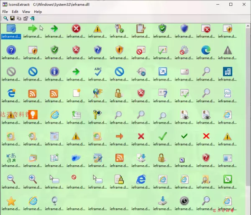251x215 pixels.
Task: Select the ABC spell check icon
Action: click(x=97, y=71)
